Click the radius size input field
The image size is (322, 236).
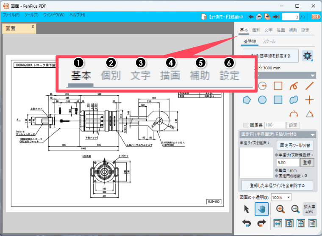click(287, 162)
